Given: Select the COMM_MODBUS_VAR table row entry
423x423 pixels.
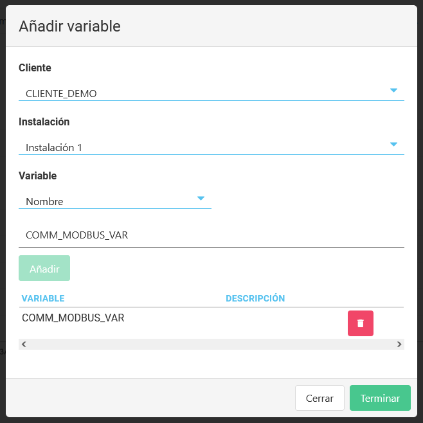Looking at the screenshot, I should tap(73, 318).
